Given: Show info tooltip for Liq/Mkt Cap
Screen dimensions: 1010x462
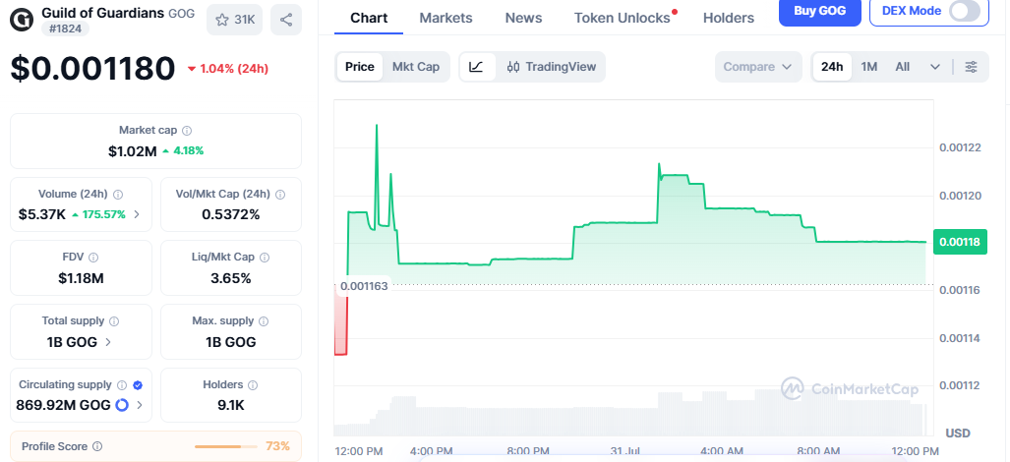Looking at the screenshot, I should point(265,258).
